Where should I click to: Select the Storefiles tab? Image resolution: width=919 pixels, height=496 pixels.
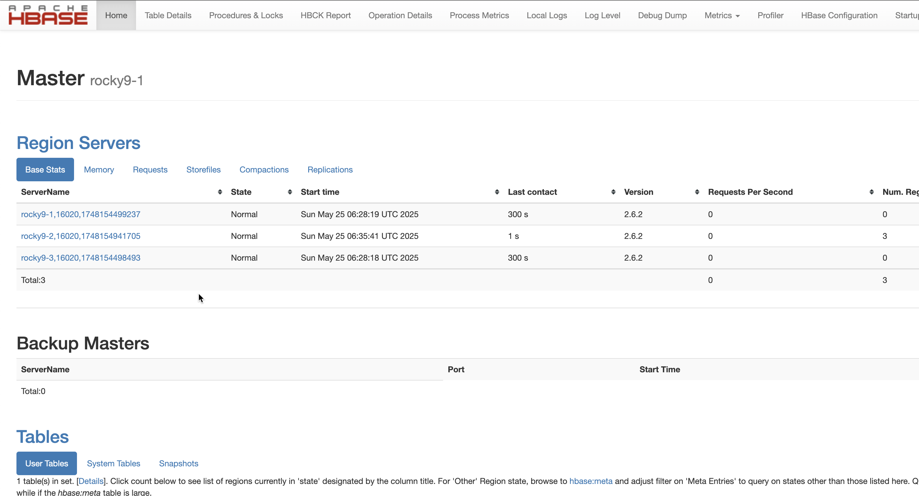point(203,170)
